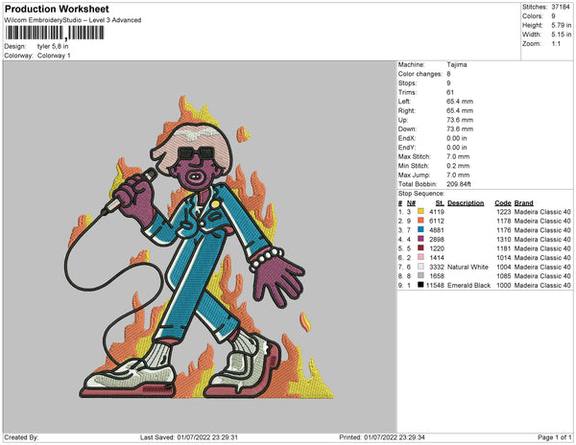Click the Color changes value 8
576x445 pixels.
point(448,74)
